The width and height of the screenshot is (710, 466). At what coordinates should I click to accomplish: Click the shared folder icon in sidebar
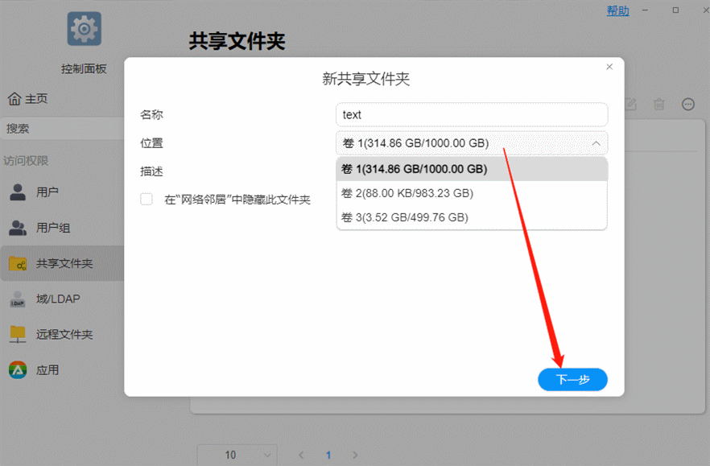(18, 263)
